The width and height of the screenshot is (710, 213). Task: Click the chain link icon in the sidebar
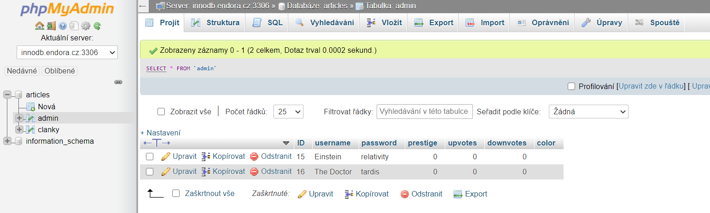pyautogui.click(x=118, y=82)
